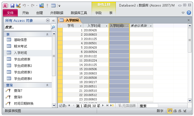This screenshot has height=116, width=194.
Task: Go to next record arrow
Action: coord(103,105)
